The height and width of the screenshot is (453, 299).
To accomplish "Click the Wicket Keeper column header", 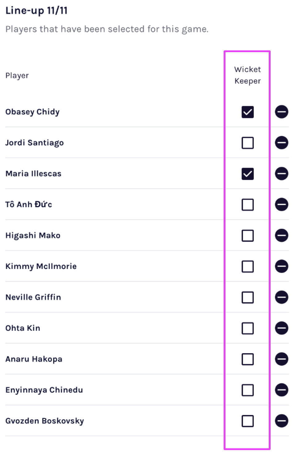I will point(247,75).
